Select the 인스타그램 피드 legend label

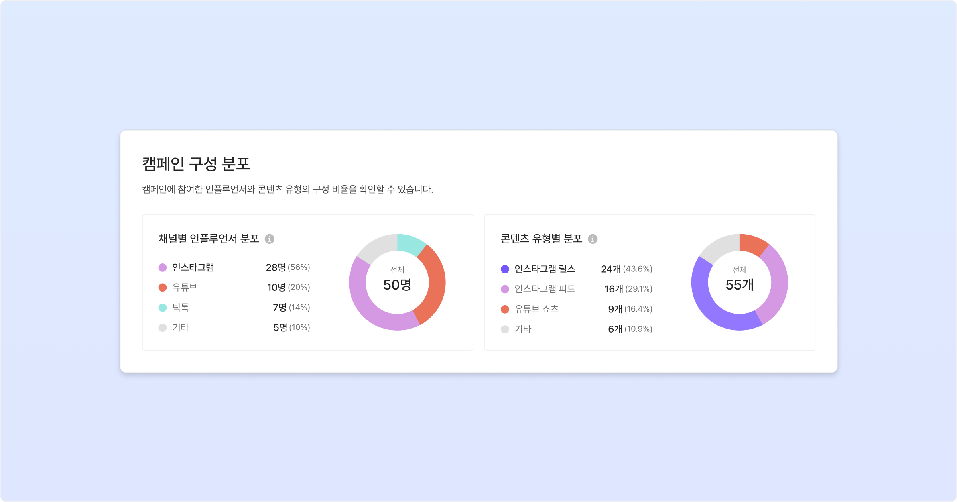point(545,289)
